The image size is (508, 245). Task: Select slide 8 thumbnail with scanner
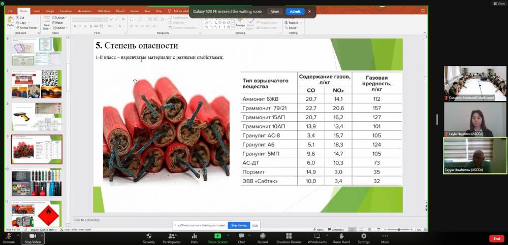pyautogui.click(x=36, y=117)
